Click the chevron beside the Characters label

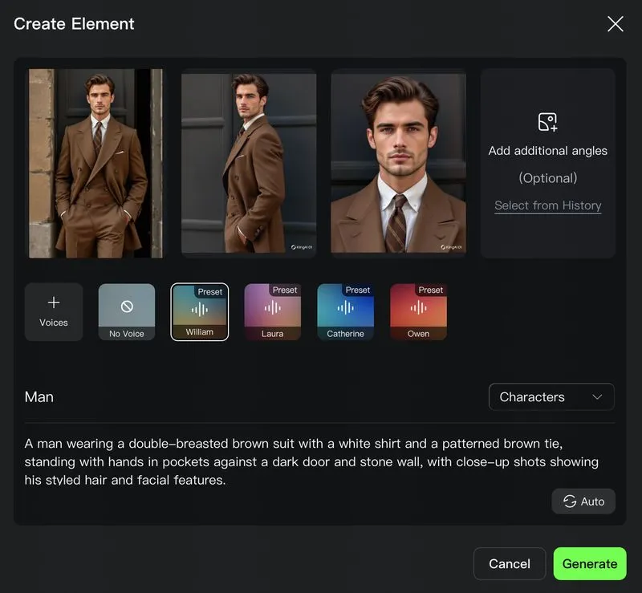(597, 396)
